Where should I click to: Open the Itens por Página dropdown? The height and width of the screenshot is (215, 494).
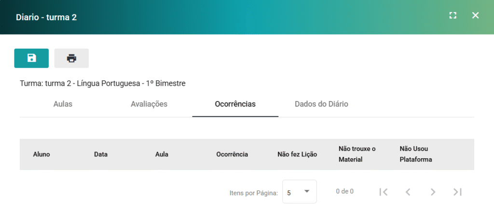(x=299, y=192)
